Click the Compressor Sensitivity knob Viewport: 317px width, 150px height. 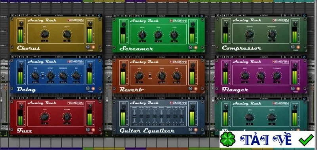[272, 34]
